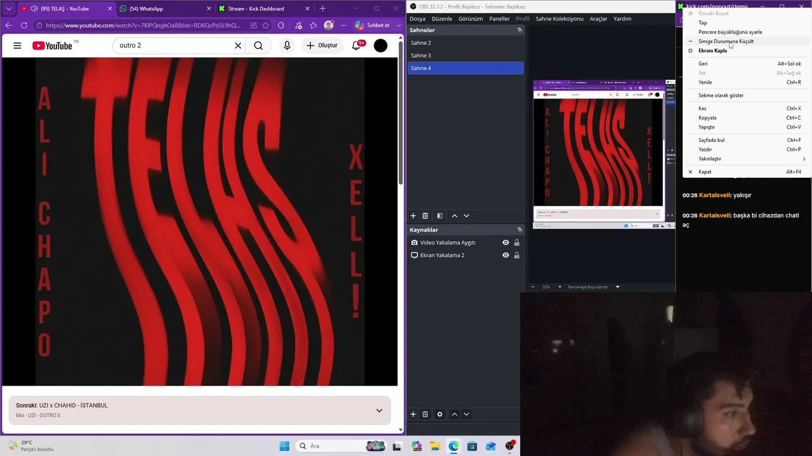Undock the Kaynaklar panel
The width and height of the screenshot is (812, 456).
[520, 230]
